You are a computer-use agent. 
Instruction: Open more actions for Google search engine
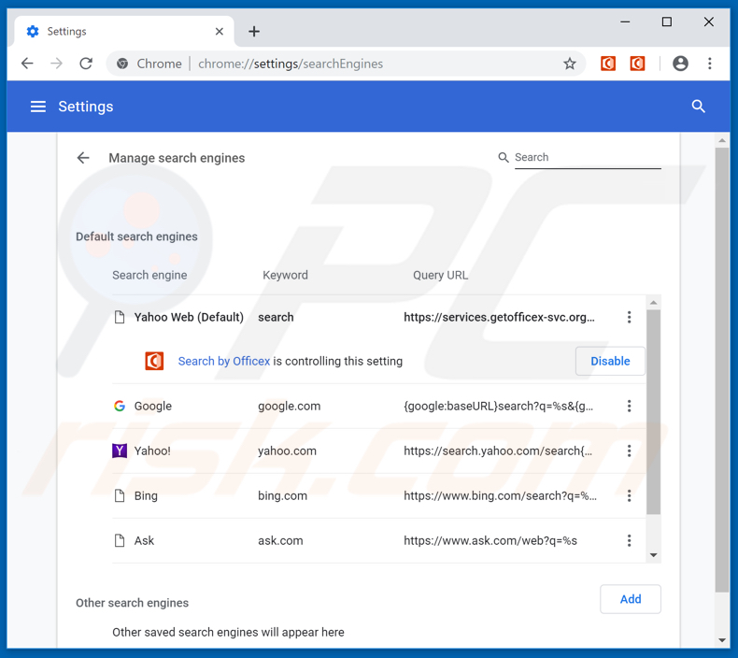click(x=629, y=406)
